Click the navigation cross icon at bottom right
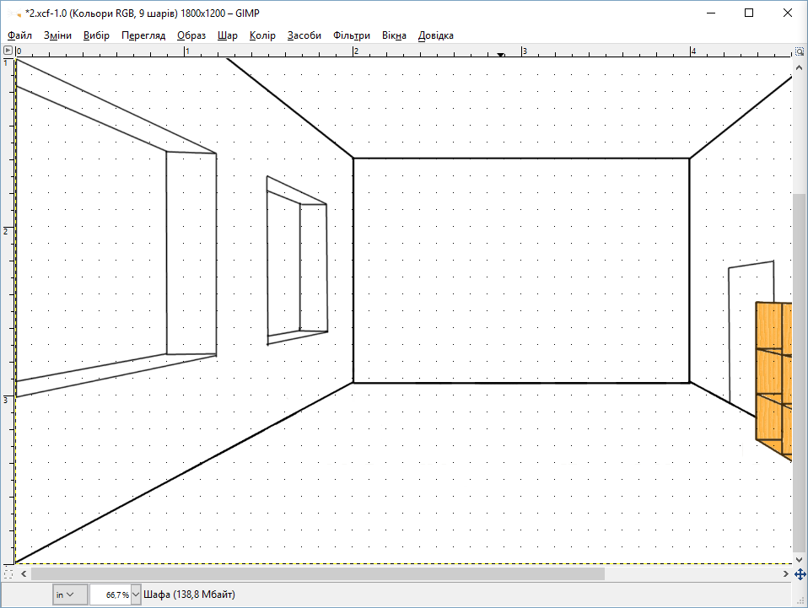 (x=800, y=573)
